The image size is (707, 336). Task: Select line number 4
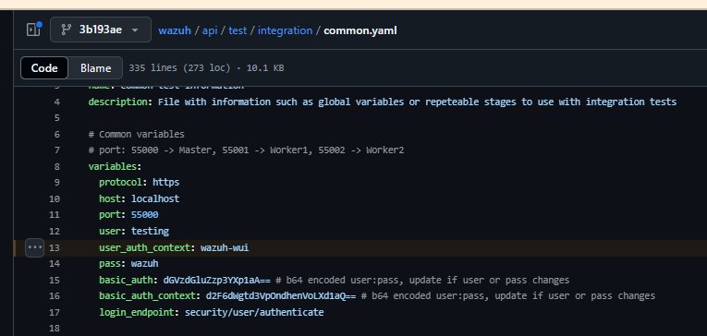click(x=56, y=102)
